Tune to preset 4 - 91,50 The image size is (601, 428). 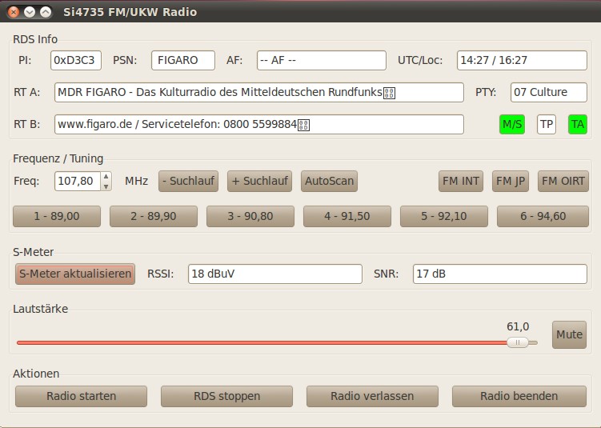point(347,216)
